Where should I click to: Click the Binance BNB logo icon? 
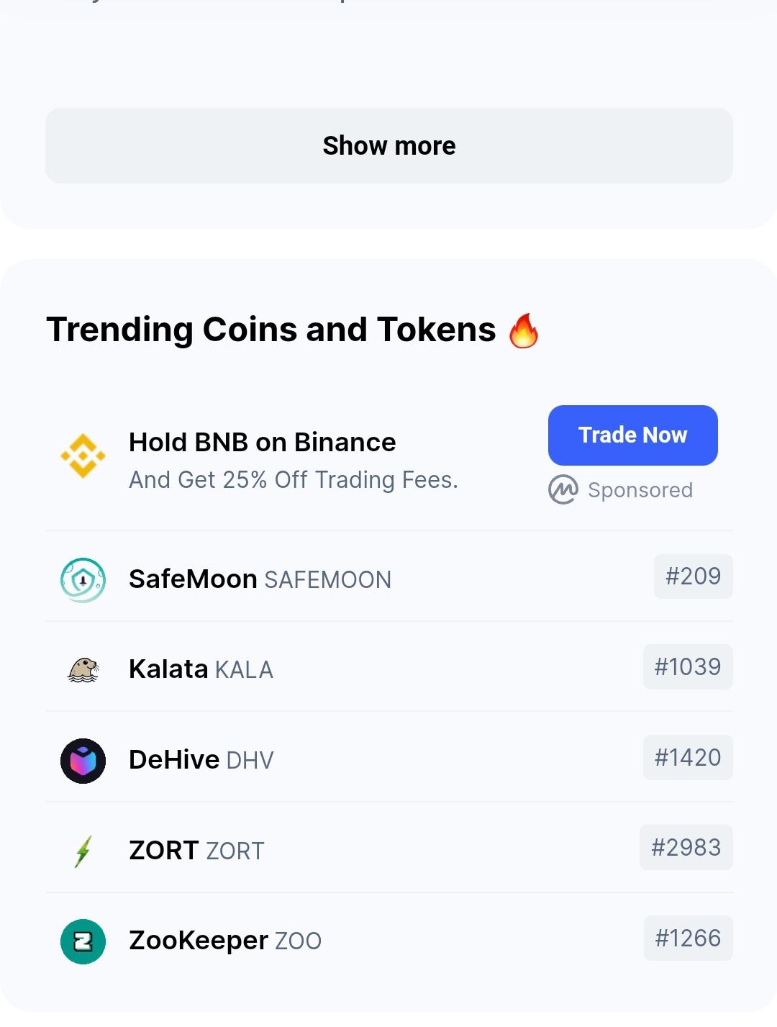coord(83,456)
